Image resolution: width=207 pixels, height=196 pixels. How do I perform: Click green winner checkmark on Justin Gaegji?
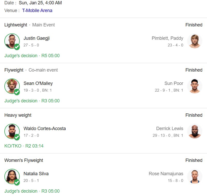coord(17,47)
